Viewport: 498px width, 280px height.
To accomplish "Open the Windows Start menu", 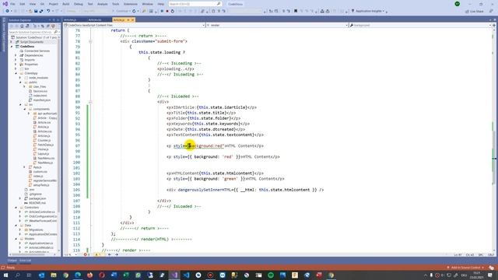I will [x=5, y=275].
